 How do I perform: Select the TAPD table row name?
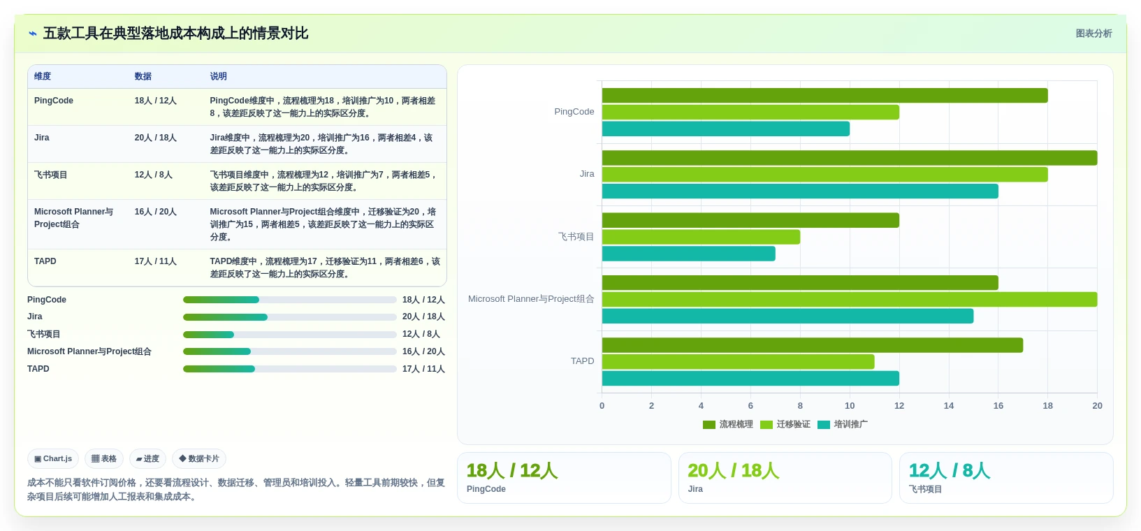pos(45,261)
